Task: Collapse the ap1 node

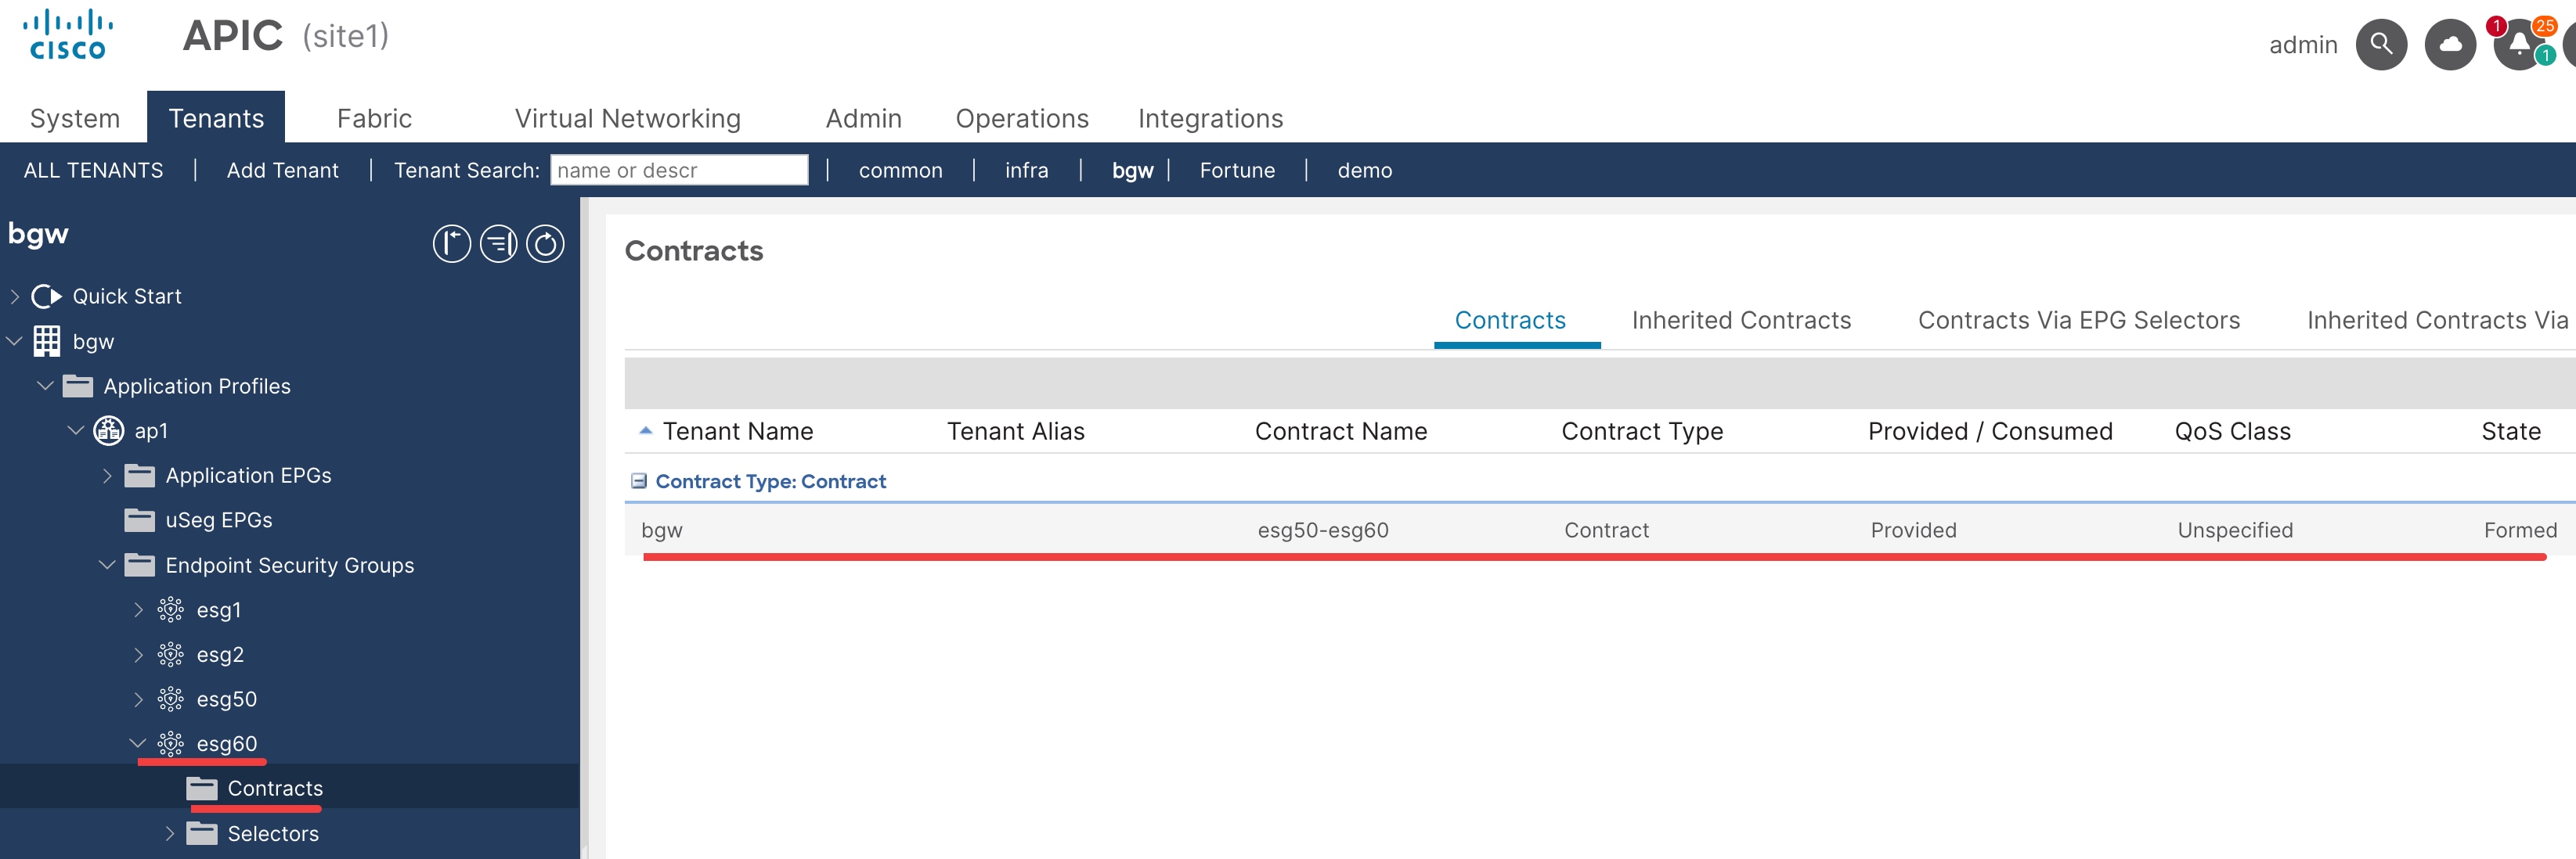Action: pyautogui.click(x=77, y=430)
